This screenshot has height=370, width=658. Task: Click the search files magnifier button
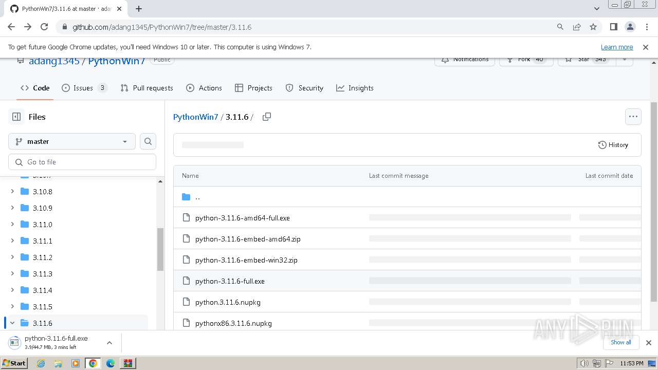pyautogui.click(x=148, y=141)
